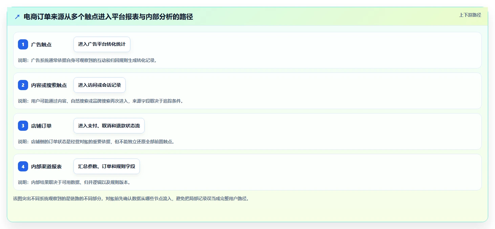Click the step 3 number badge
Viewport: 495px width, 229px height.
coord(23,126)
